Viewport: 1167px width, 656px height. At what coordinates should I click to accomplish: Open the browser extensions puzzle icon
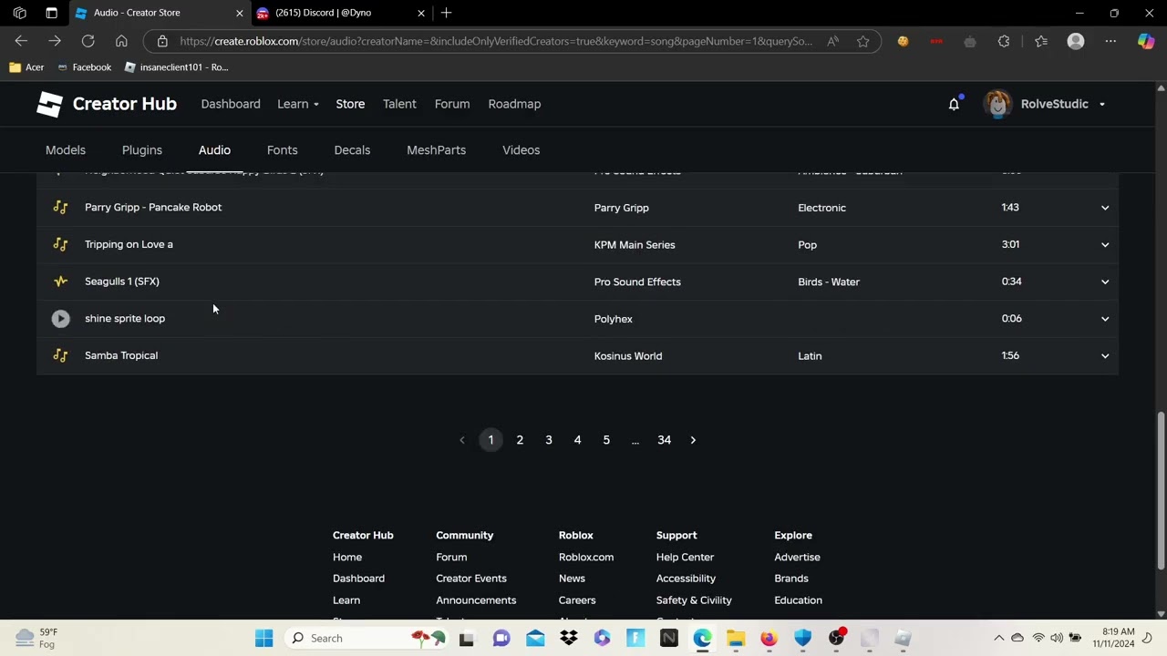pyautogui.click(x=1004, y=41)
